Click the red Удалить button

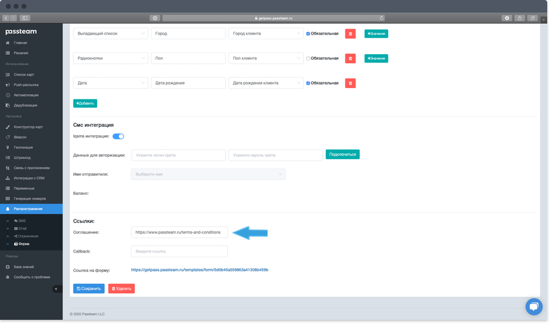click(122, 289)
